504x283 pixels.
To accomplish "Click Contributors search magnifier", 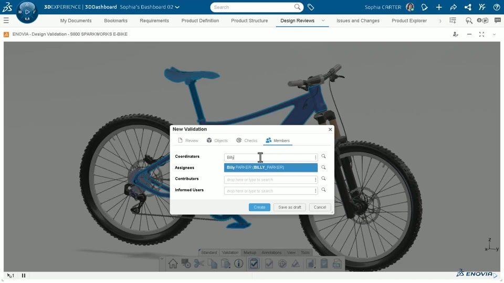I will 323,178.
